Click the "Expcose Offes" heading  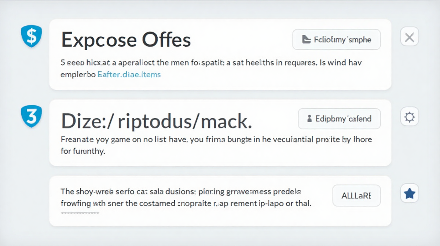(x=126, y=40)
